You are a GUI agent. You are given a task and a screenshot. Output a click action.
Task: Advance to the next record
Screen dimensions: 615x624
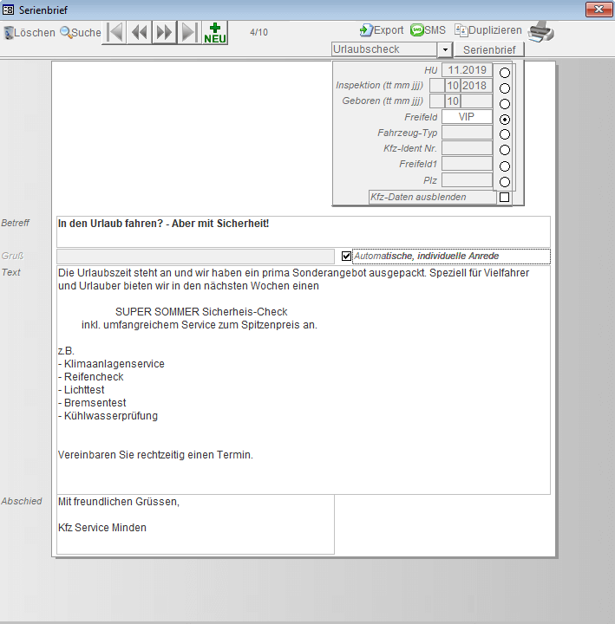tap(164, 33)
